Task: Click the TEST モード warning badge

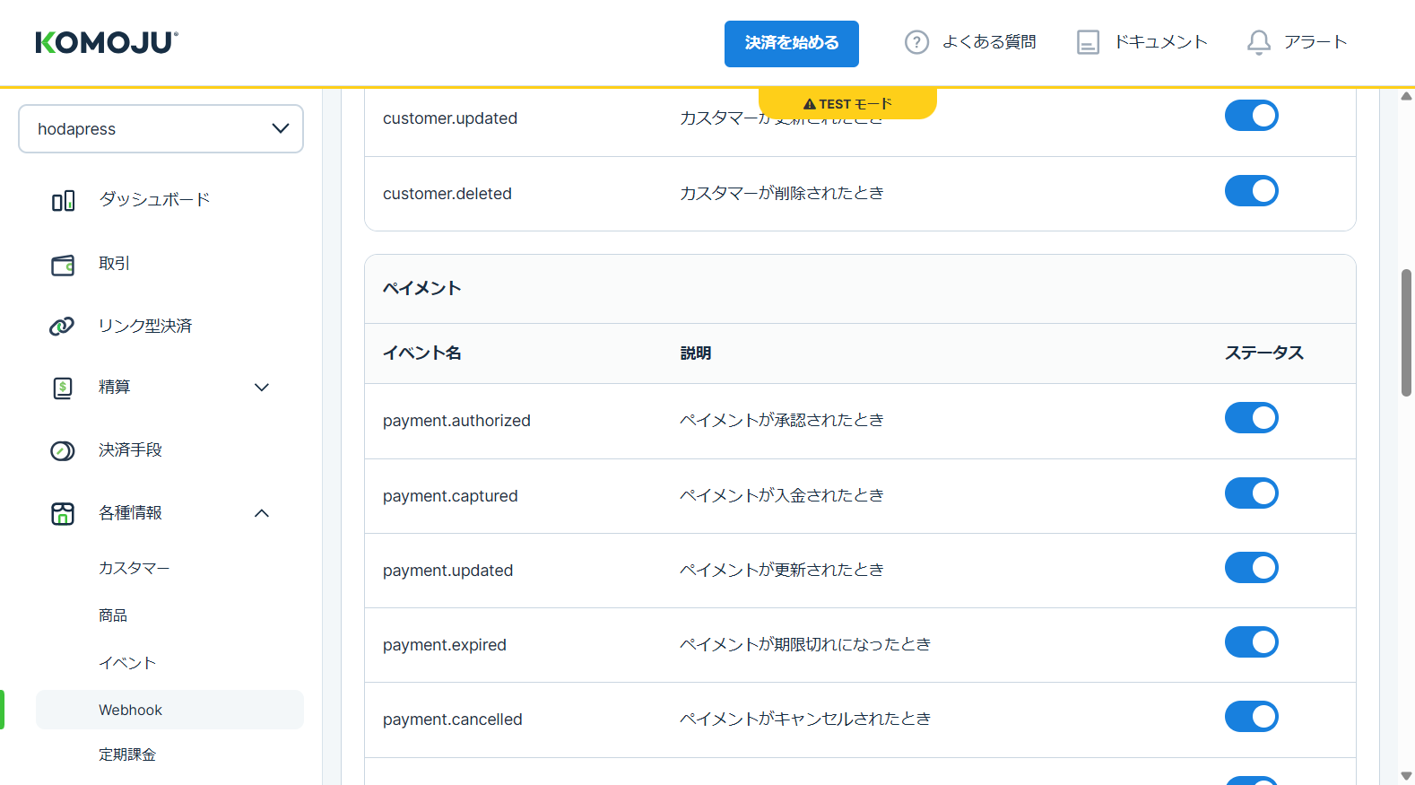Action: click(x=847, y=104)
